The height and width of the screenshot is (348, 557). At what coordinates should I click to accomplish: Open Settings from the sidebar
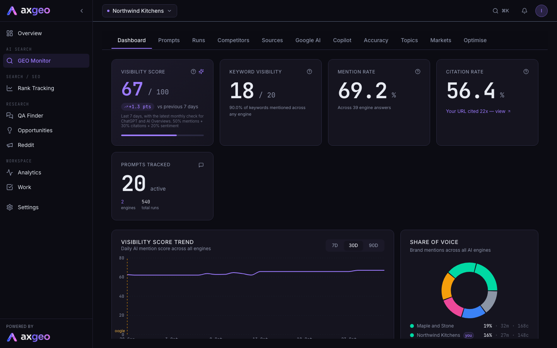(46, 207)
